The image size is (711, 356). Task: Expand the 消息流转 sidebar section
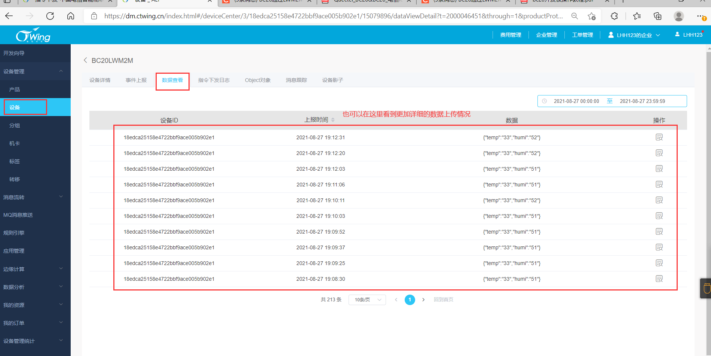click(61, 197)
